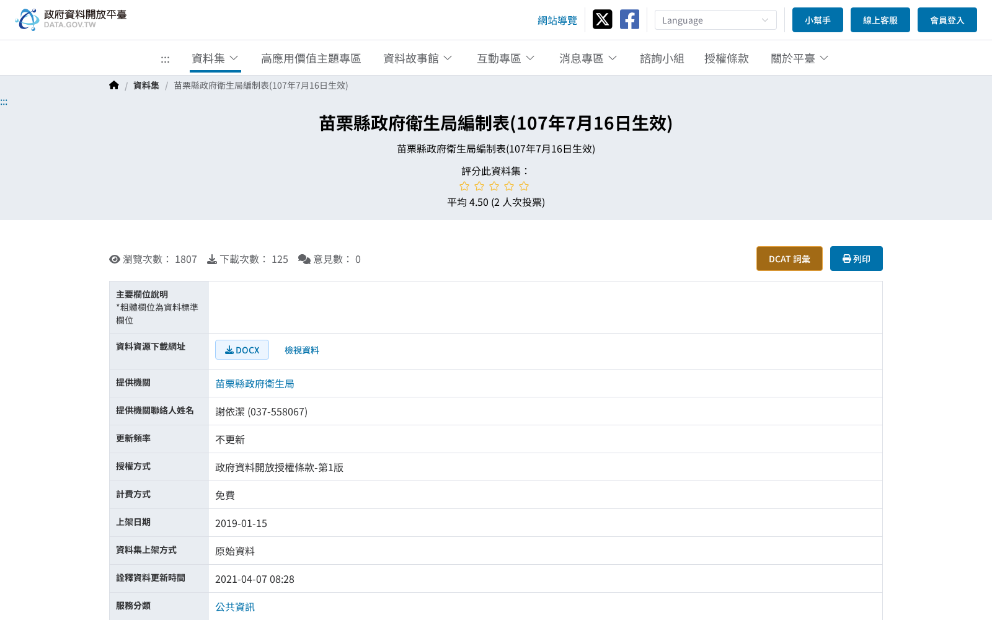
Task: Click contact name 謝依潔 (037-558067)
Action: 261,412
